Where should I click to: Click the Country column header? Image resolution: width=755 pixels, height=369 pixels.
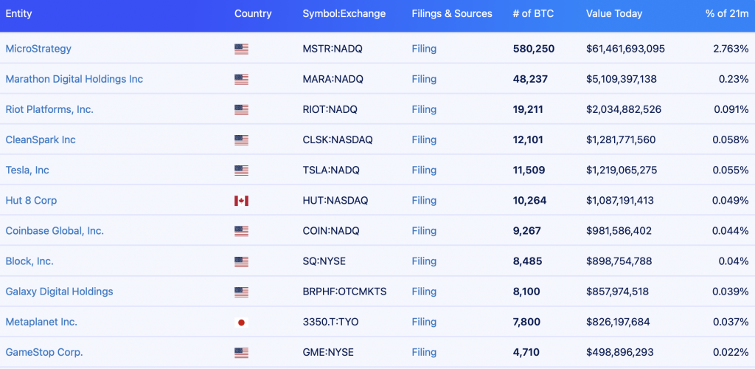coord(253,13)
